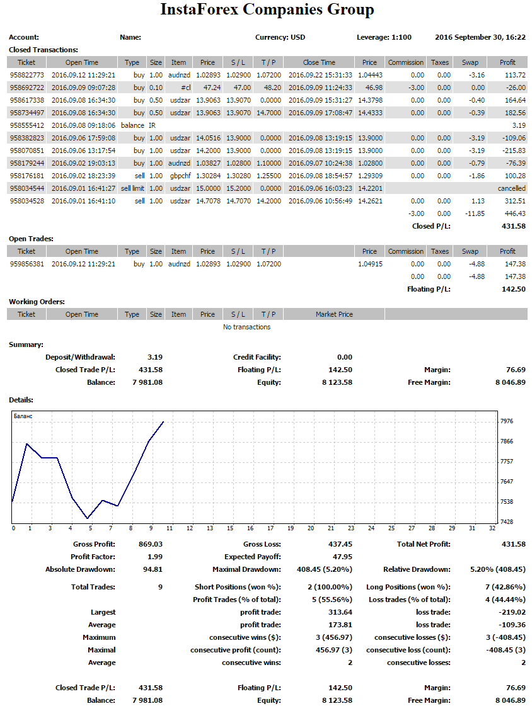
Task: Select ticket number 958822773
Action: point(26,75)
